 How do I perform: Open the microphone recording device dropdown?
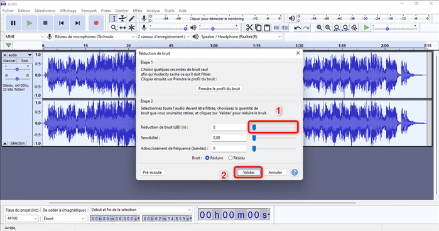point(95,36)
